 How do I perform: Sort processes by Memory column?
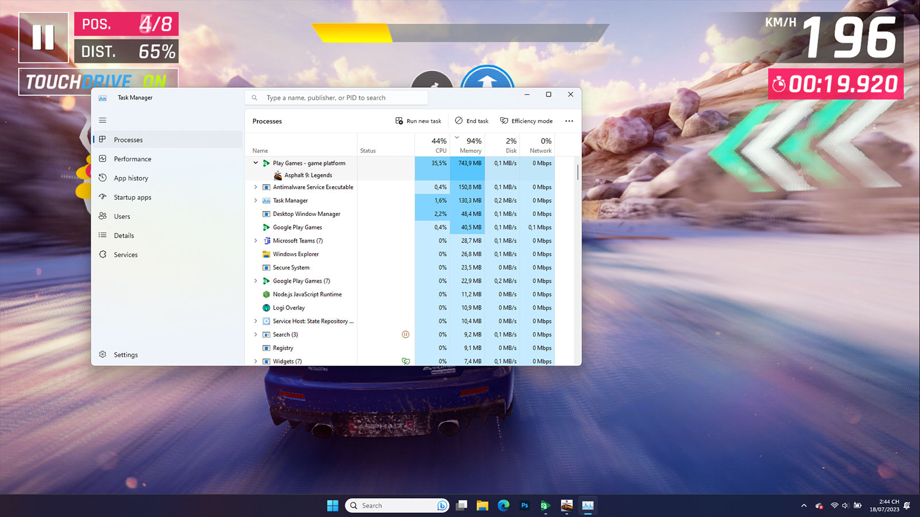(467, 145)
